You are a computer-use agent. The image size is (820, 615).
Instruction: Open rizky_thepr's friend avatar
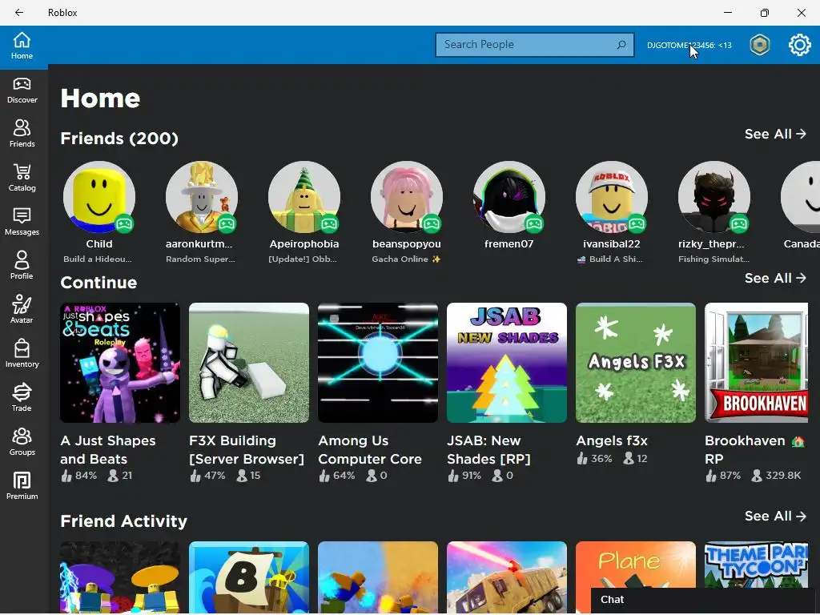click(713, 197)
